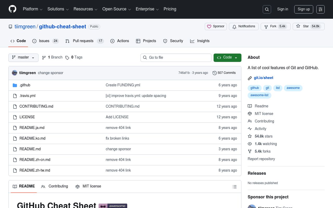Click the appearance settings icon in header

coord(321,9)
